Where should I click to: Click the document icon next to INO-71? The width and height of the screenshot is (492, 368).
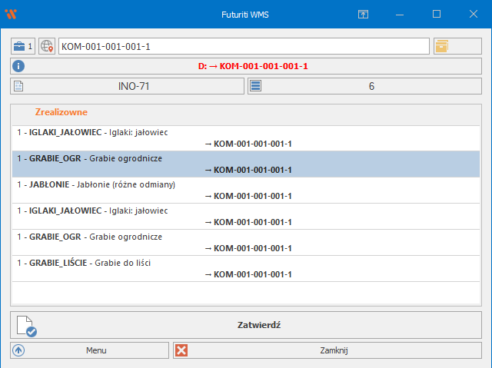(x=19, y=86)
